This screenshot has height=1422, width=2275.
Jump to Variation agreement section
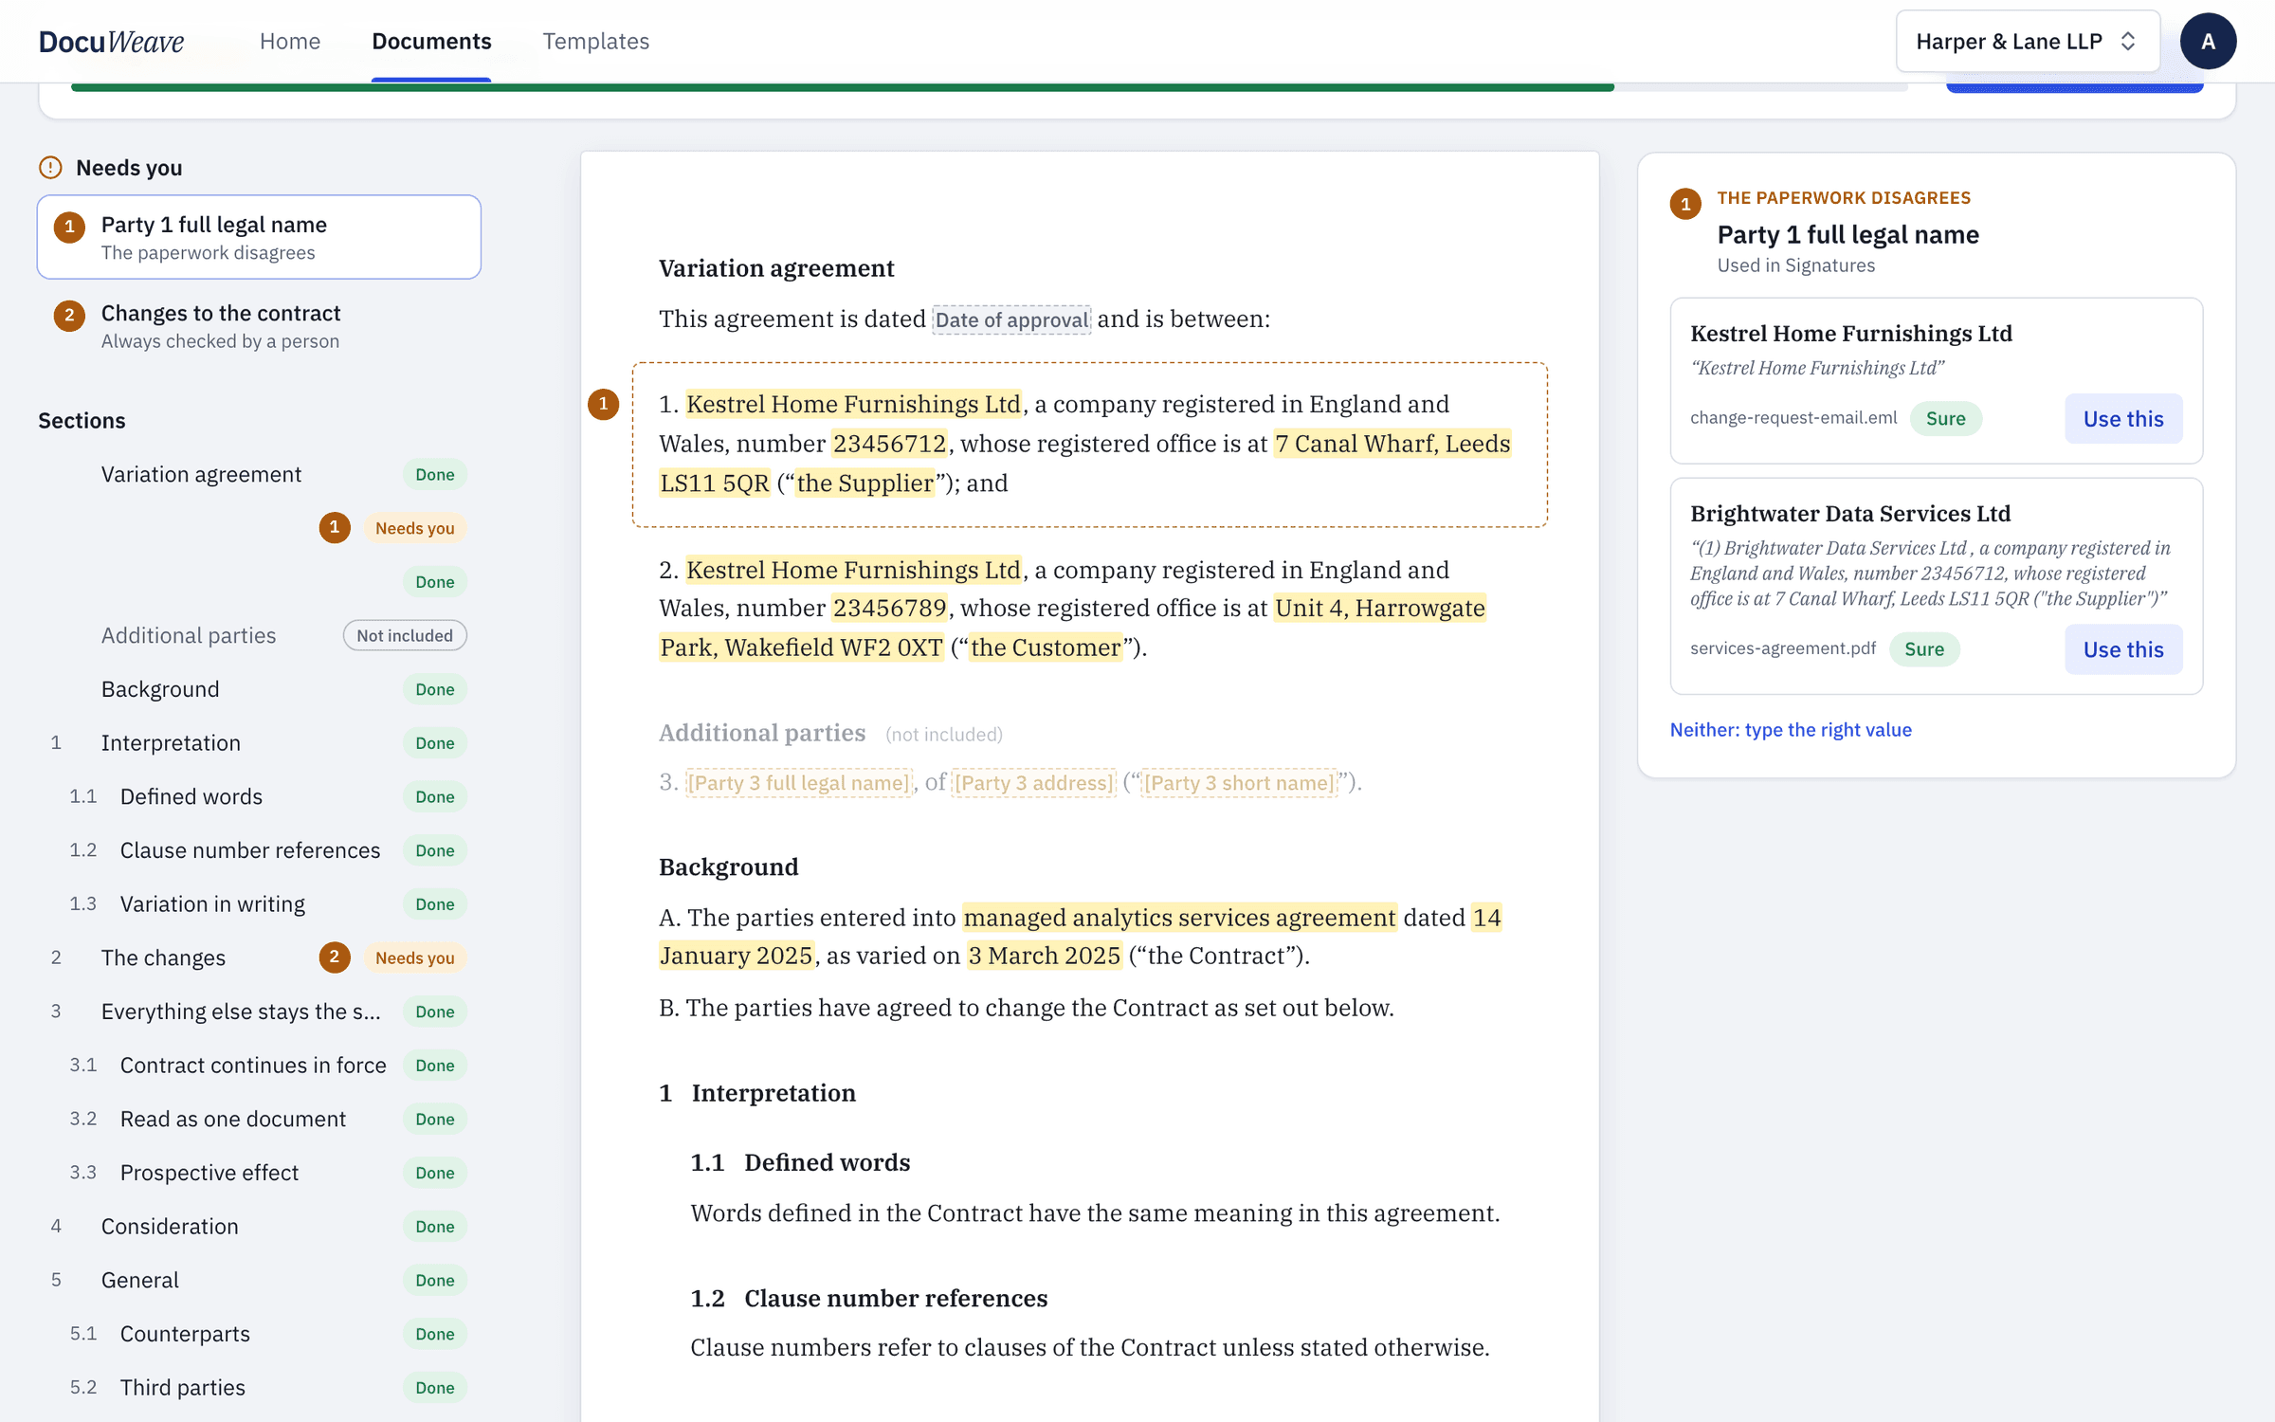click(259, 474)
